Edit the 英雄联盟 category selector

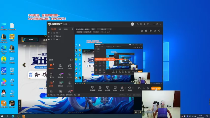(x=83, y=32)
